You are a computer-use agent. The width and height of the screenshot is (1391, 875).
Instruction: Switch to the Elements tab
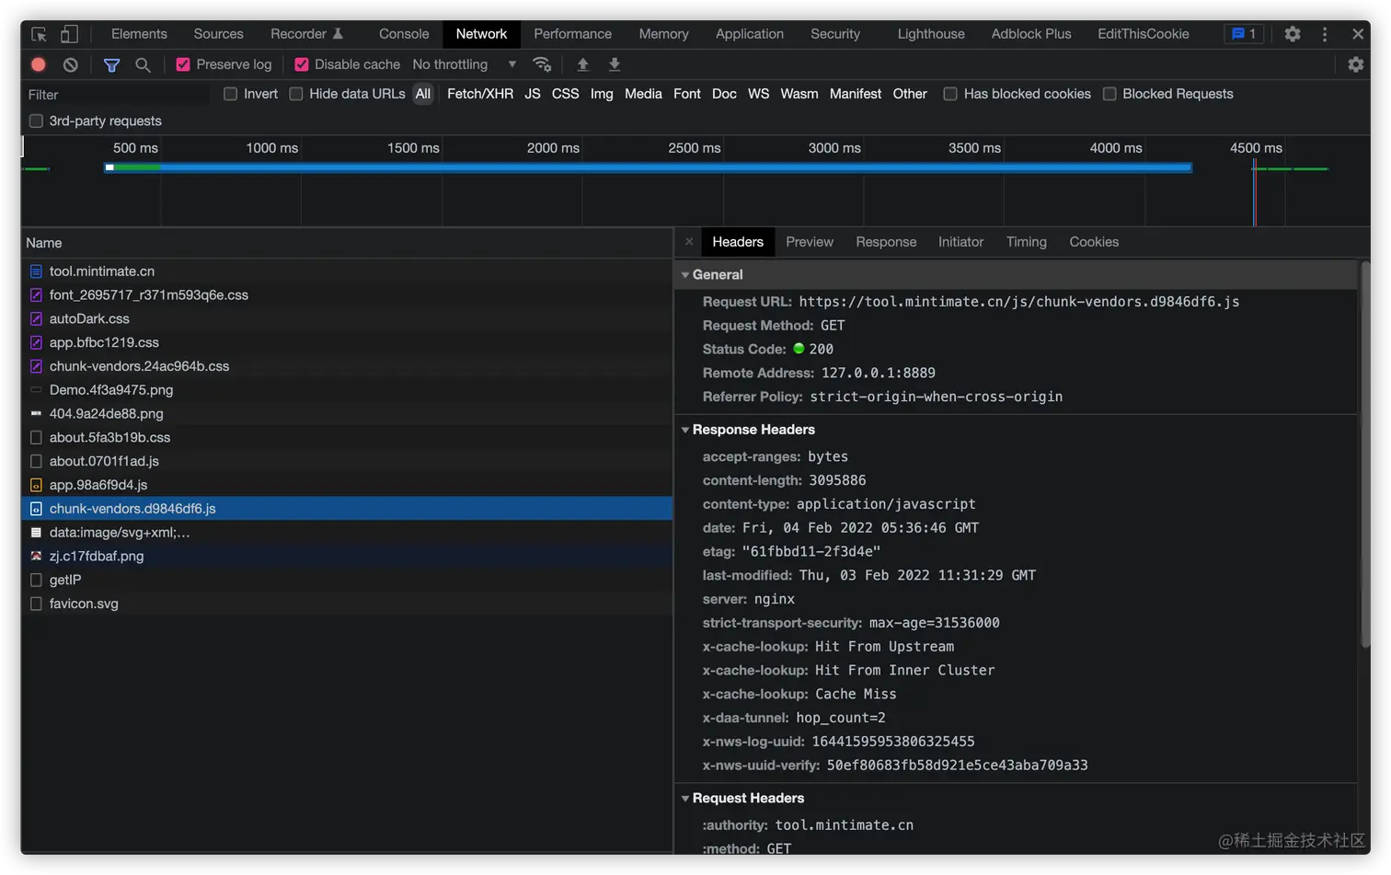coord(139,34)
